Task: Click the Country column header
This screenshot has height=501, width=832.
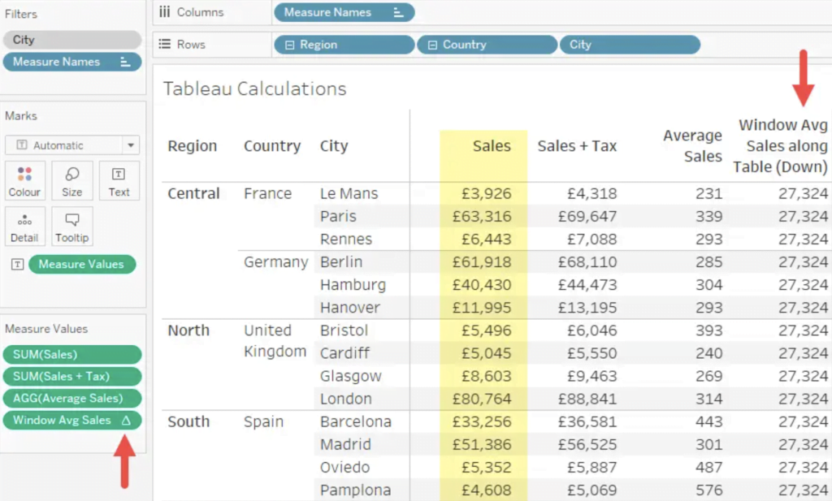Action: coord(272,146)
